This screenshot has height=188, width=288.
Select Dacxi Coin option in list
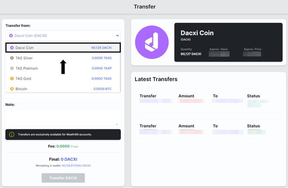click(x=63, y=48)
